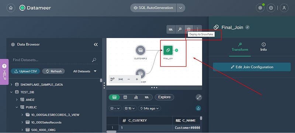Click the auto-layout flow icon

point(112,79)
